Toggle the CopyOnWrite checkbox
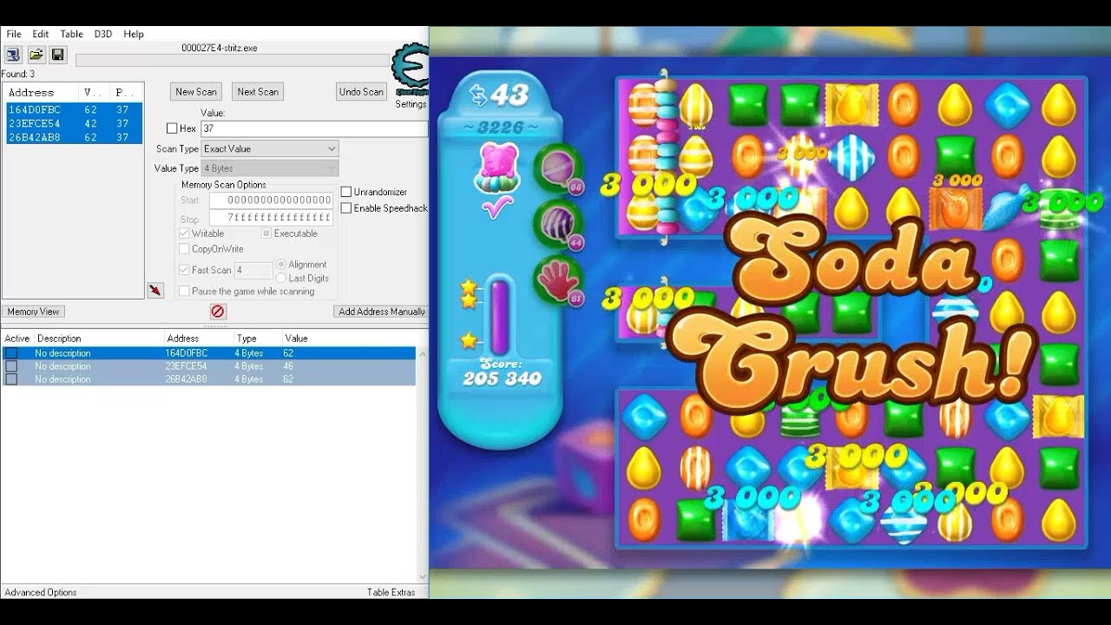The height and width of the screenshot is (625, 1111). pyautogui.click(x=184, y=249)
